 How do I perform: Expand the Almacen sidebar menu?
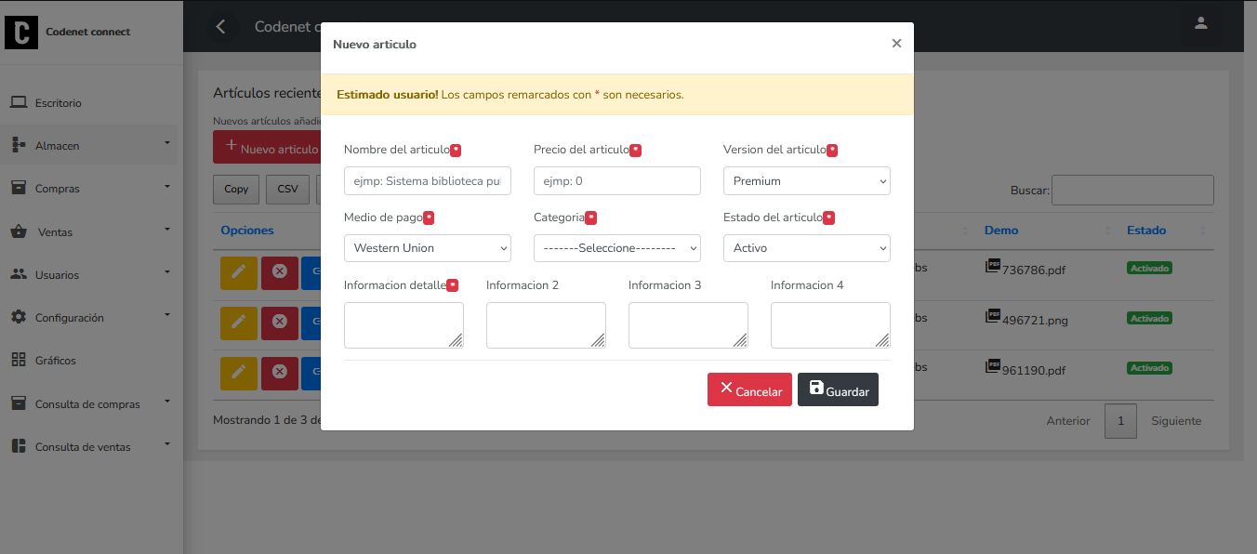89,146
